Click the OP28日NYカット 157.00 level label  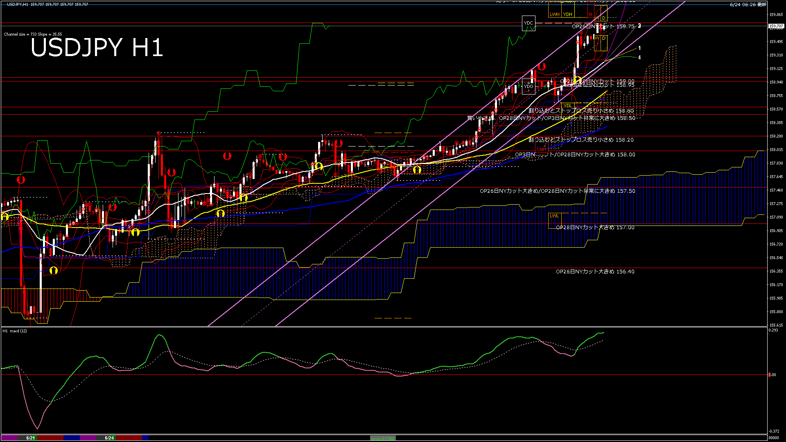coord(595,227)
